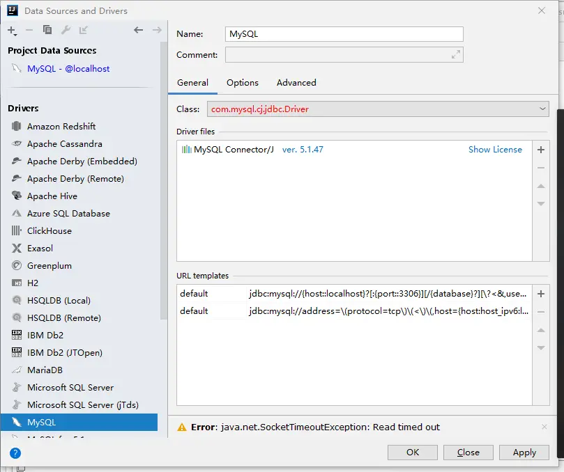Select the jdbc:mysql://address= URL template row
Image resolution: width=564 pixels, height=472 pixels.
[x=354, y=310]
